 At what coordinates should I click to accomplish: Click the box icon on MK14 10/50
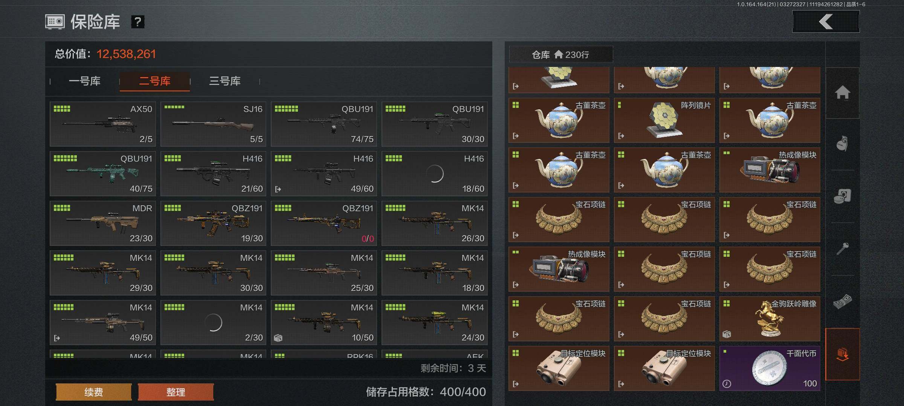click(278, 338)
